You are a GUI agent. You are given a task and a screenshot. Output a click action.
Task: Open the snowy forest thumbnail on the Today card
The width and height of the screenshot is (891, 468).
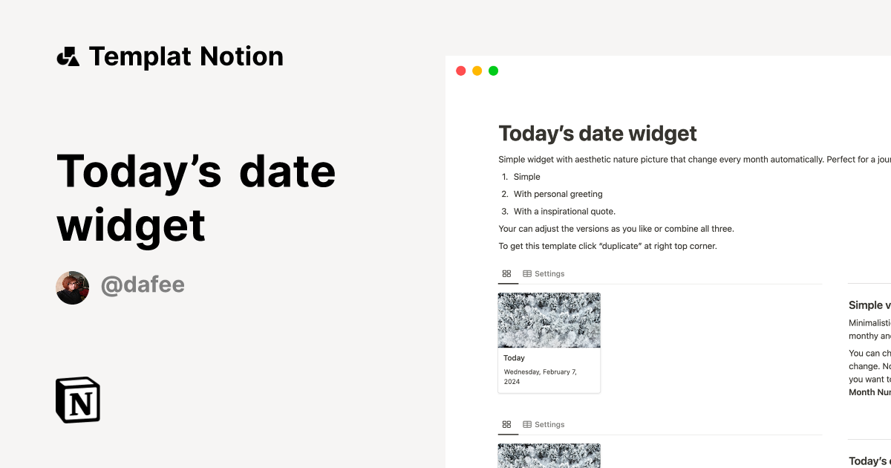tap(549, 320)
